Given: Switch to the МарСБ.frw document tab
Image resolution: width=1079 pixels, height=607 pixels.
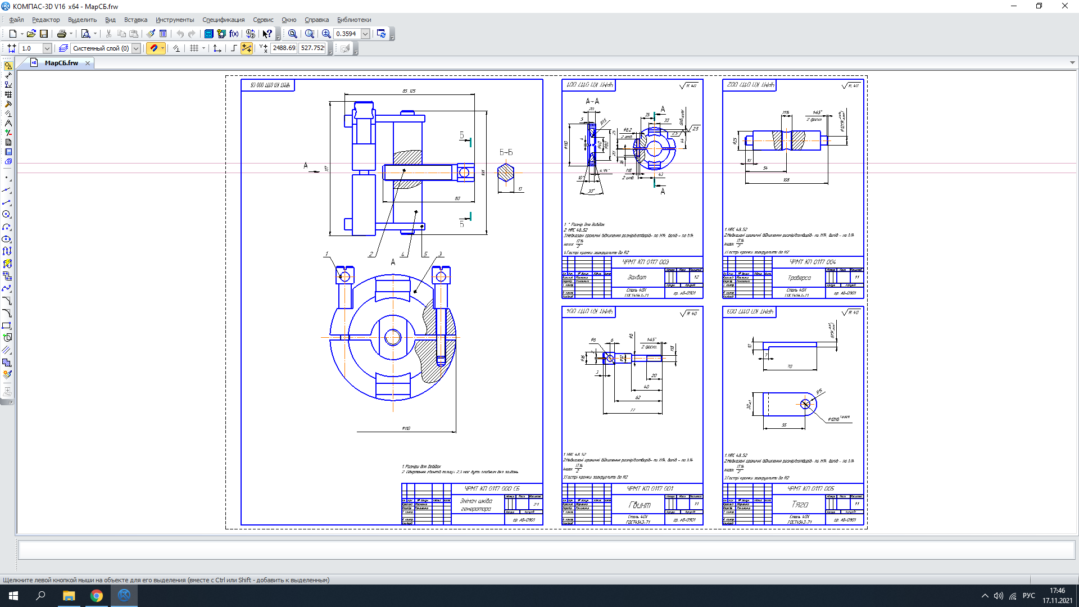Looking at the screenshot, I should click(61, 63).
